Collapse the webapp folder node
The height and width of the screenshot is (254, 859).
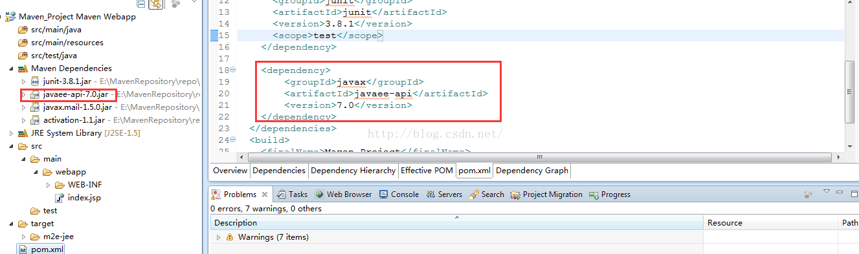pos(36,172)
